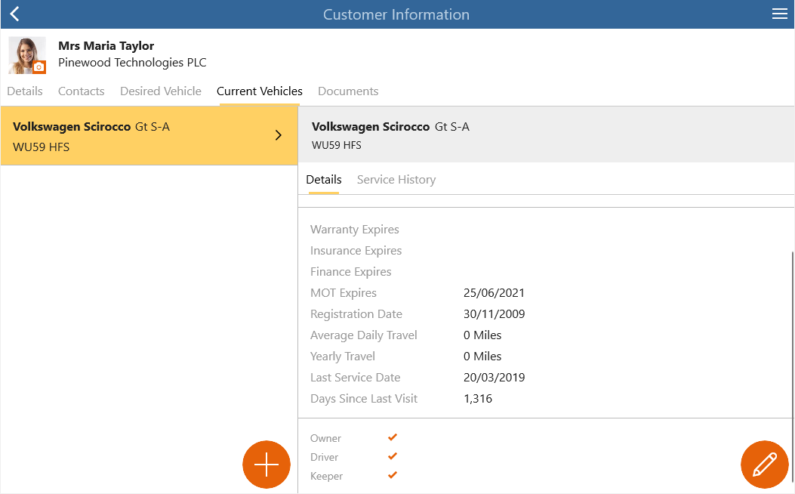Open the Desired Vehicle tab

[161, 91]
